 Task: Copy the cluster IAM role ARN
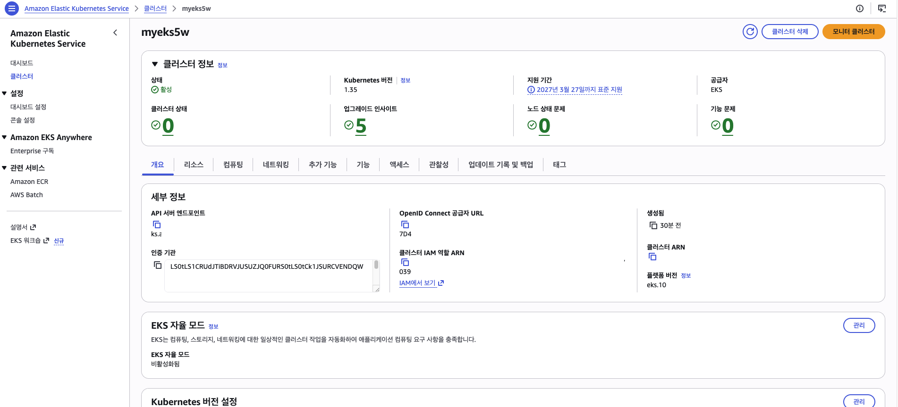(x=405, y=262)
